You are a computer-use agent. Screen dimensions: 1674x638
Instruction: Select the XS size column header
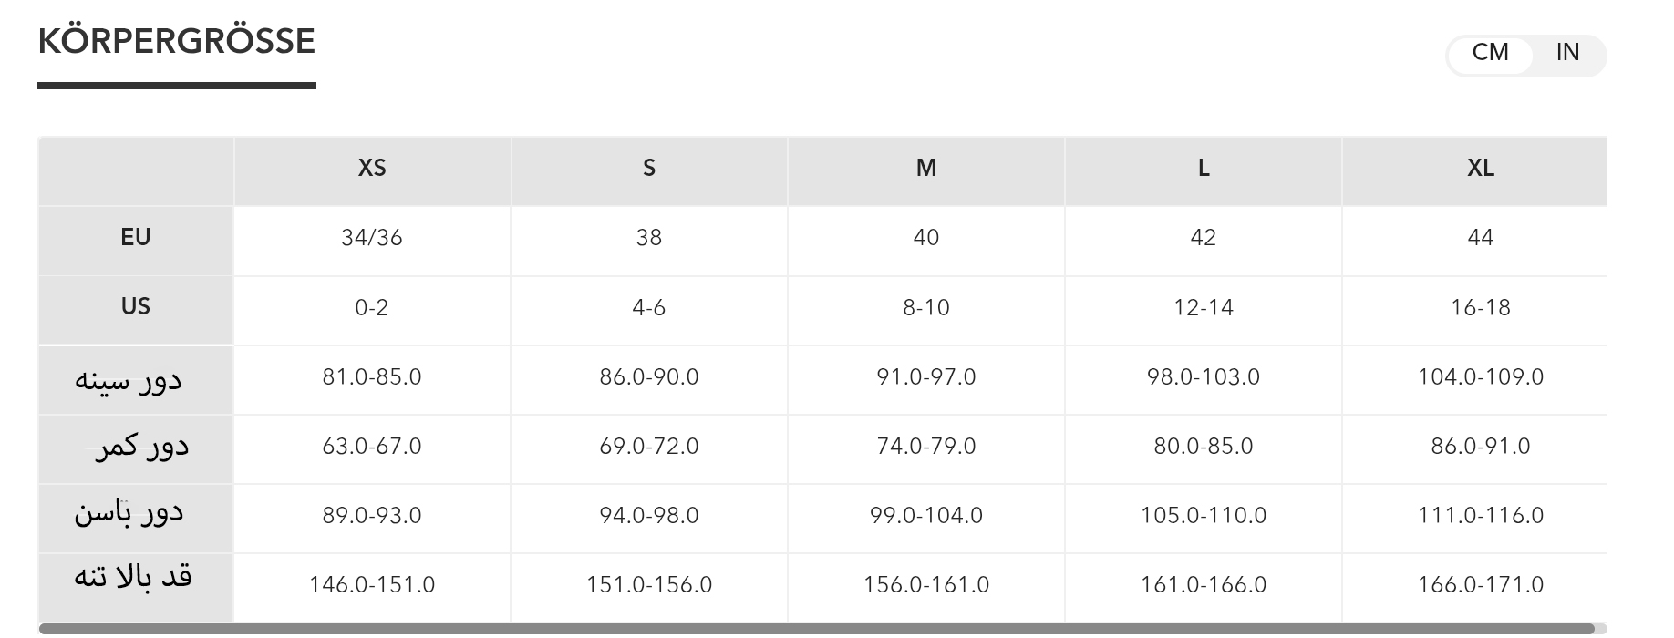click(372, 169)
